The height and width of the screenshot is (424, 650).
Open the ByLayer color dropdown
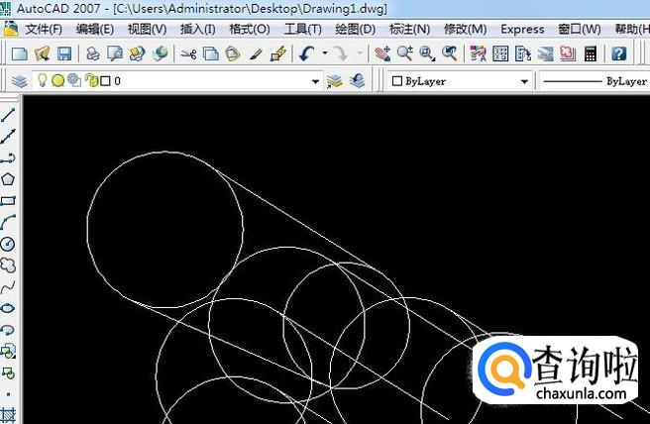pyautogui.click(x=524, y=81)
